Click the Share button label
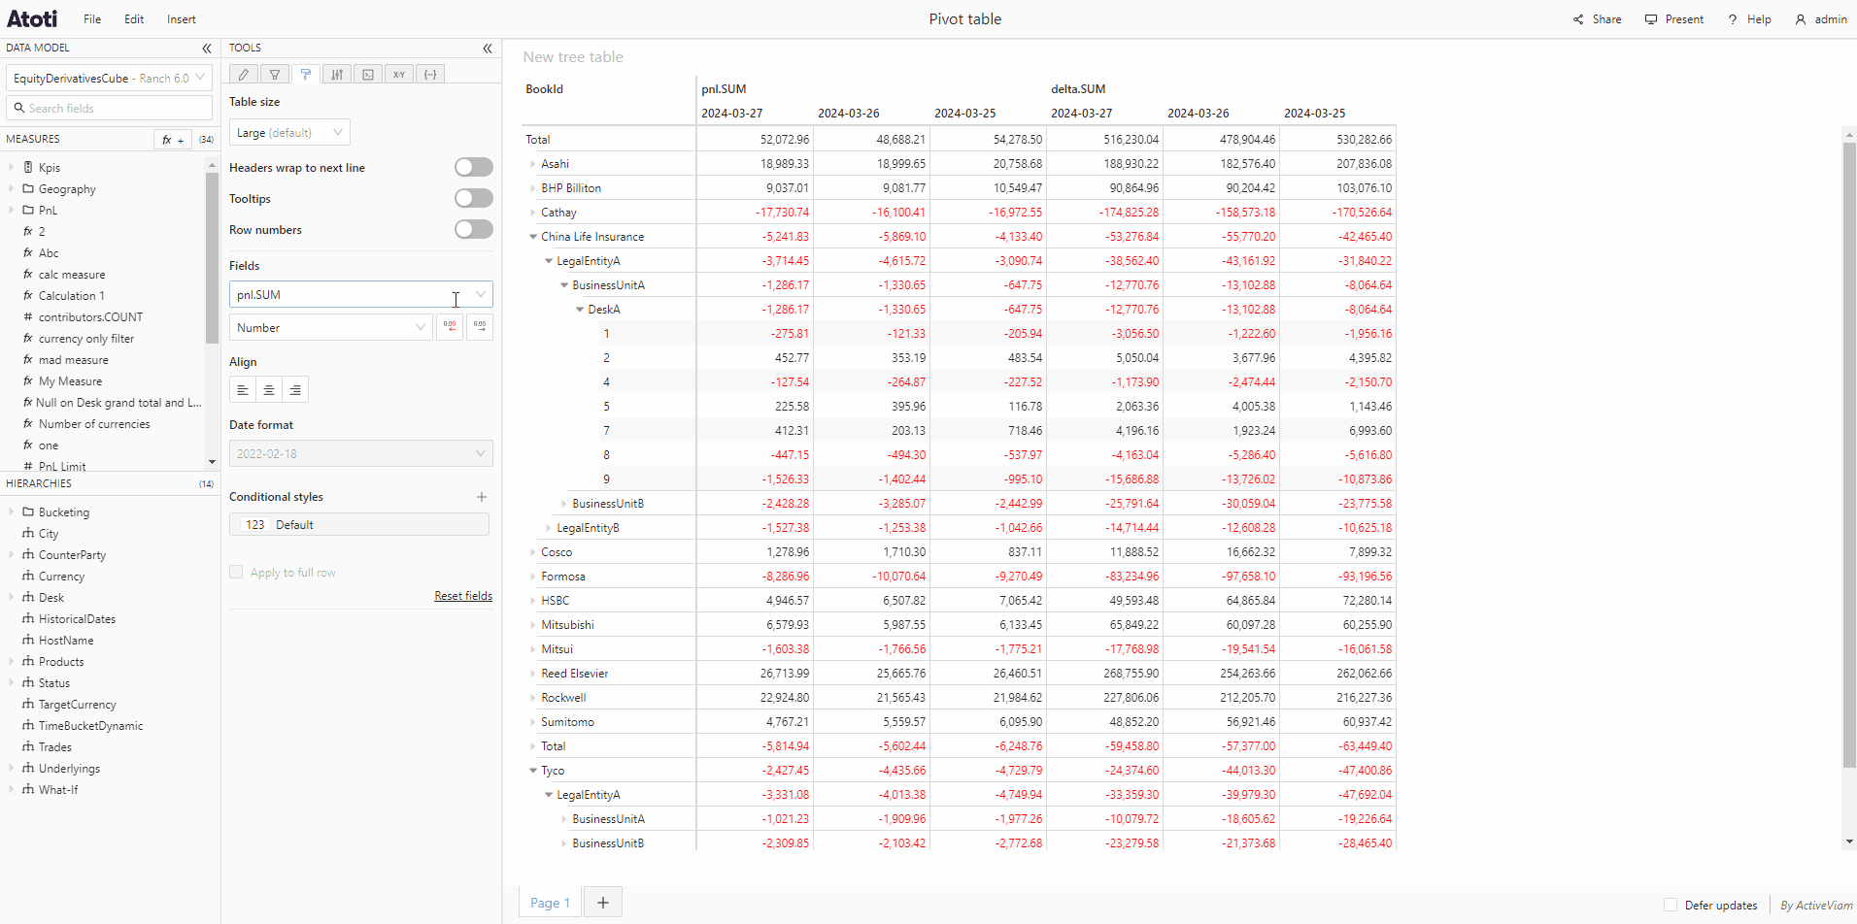Image resolution: width=1857 pixels, height=924 pixels. (1606, 19)
